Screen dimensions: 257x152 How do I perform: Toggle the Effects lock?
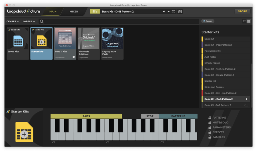[x=209, y=132]
